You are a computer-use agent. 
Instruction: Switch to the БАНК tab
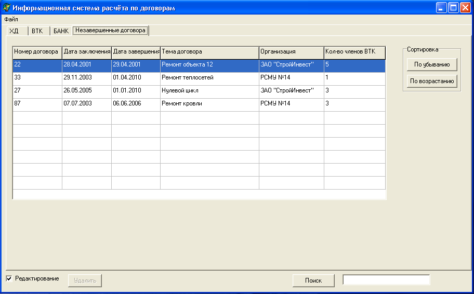coord(61,31)
